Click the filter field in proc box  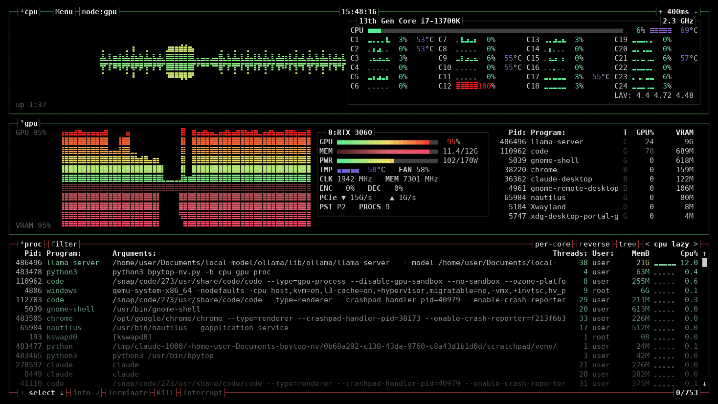[64, 244]
